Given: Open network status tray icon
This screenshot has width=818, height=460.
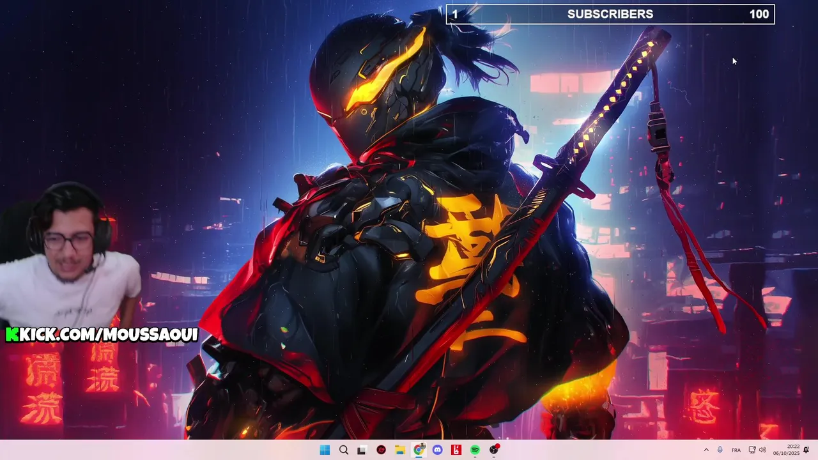Looking at the screenshot, I should (x=752, y=450).
